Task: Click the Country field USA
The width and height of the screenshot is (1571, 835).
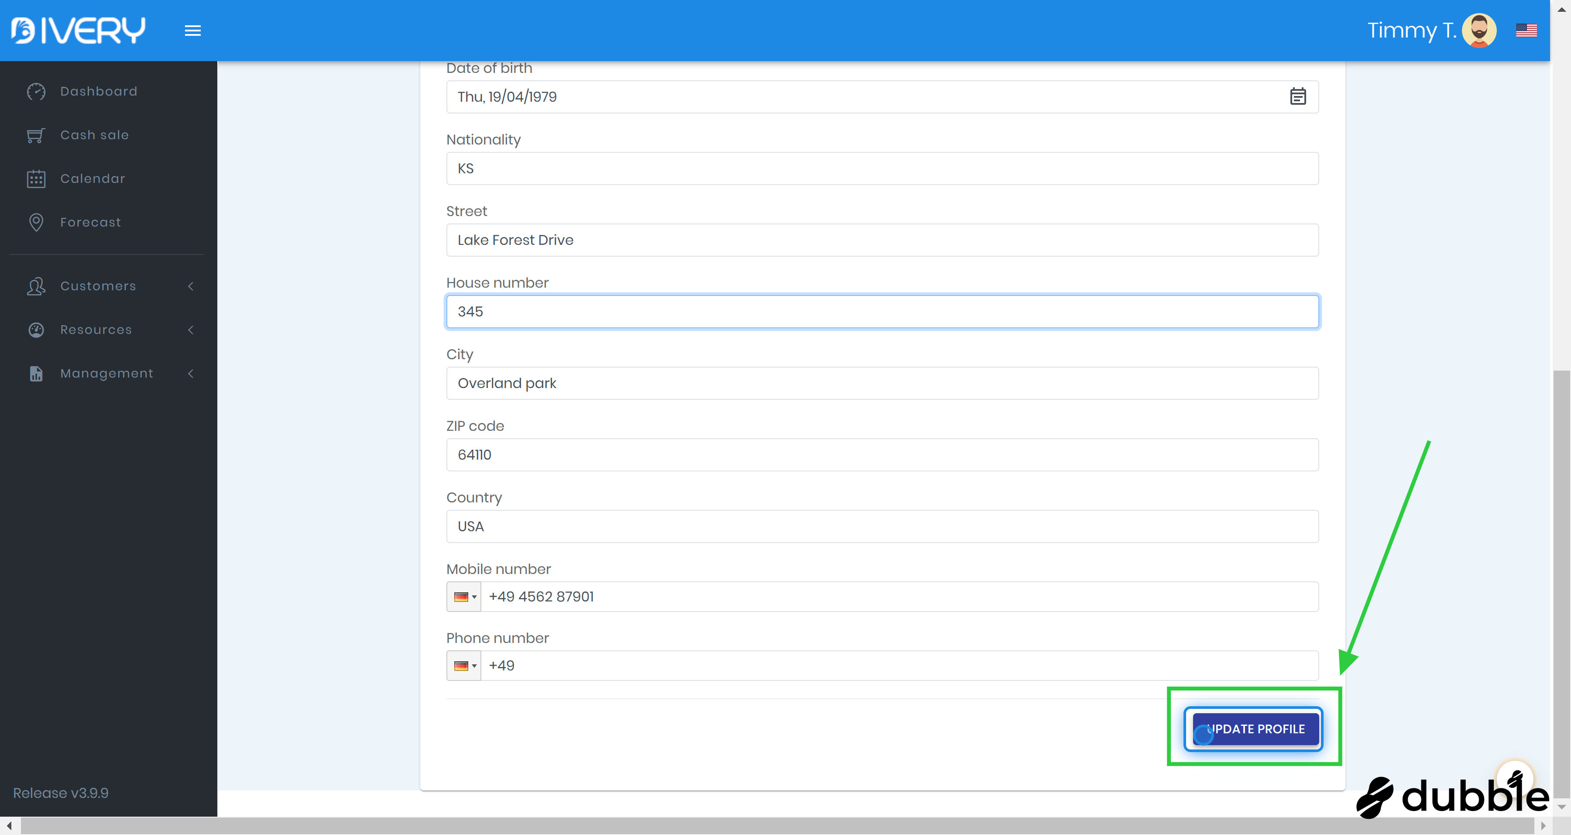Action: point(882,526)
